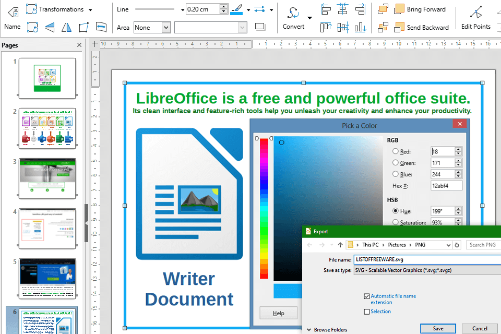Click Bring Forward
Screen dimensions: 501x334
click(420, 9)
